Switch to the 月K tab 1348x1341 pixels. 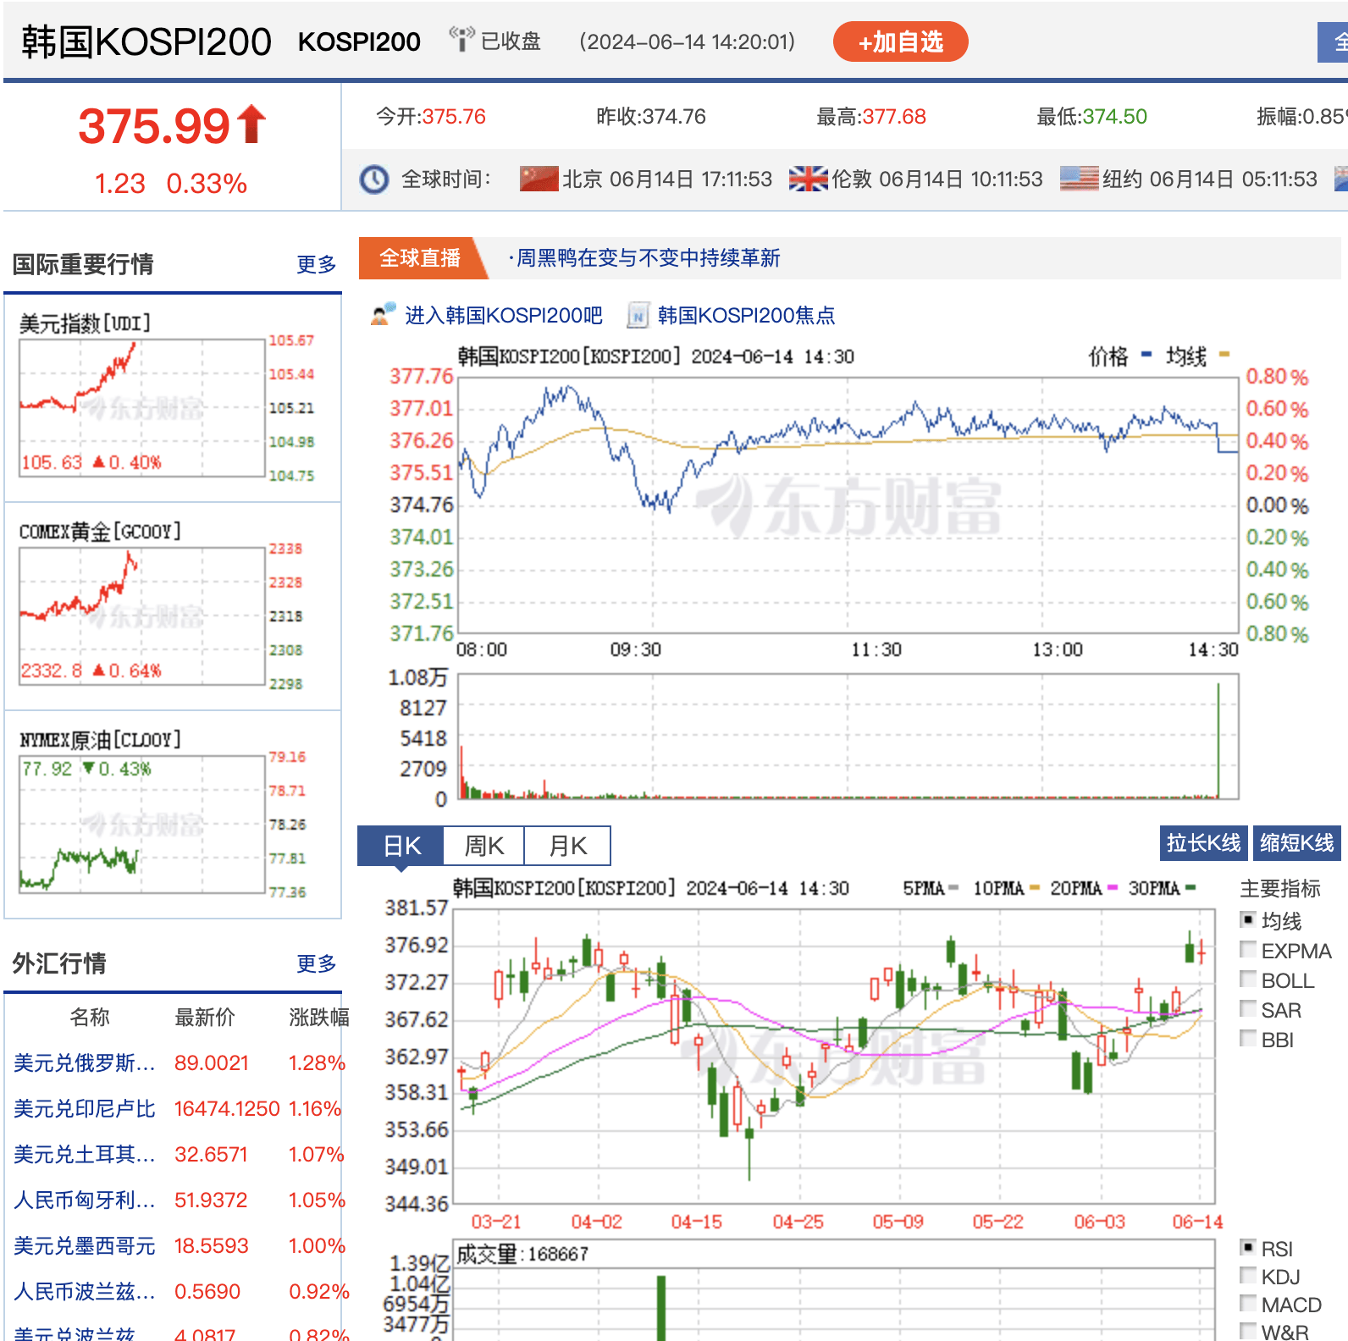click(x=567, y=846)
